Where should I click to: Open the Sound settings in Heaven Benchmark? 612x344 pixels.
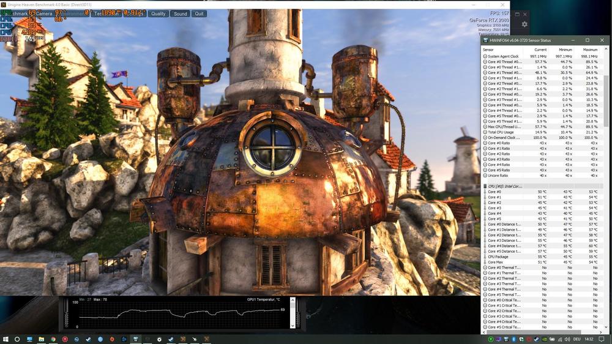pos(180,13)
